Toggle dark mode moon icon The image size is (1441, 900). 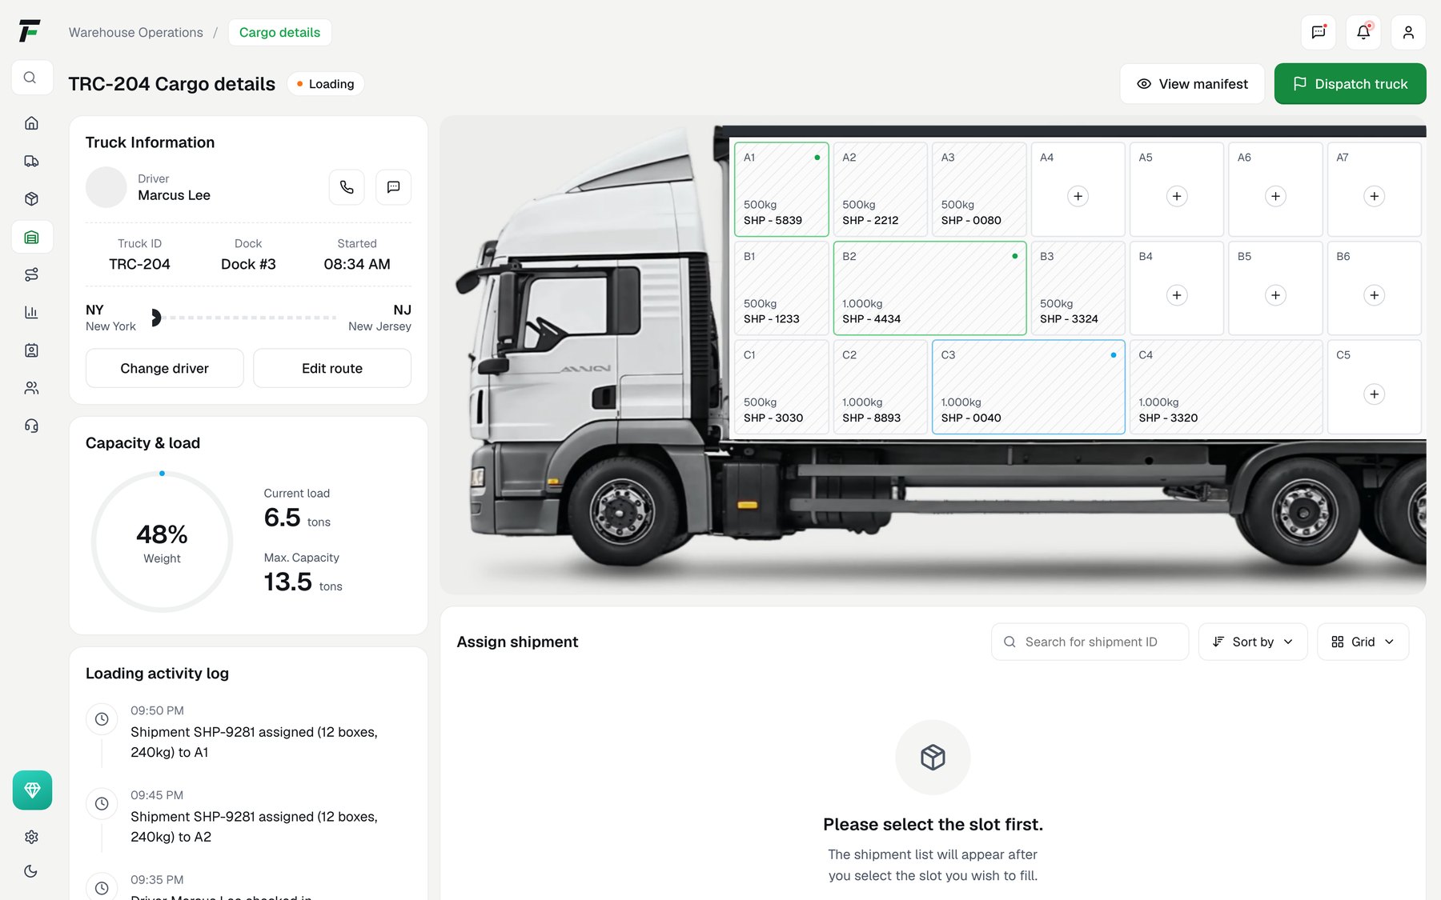click(x=32, y=871)
